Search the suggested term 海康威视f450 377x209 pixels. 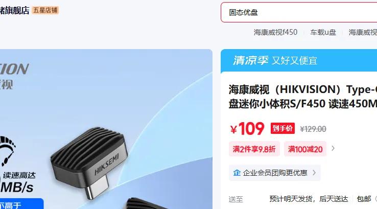pyautogui.click(x=275, y=32)
